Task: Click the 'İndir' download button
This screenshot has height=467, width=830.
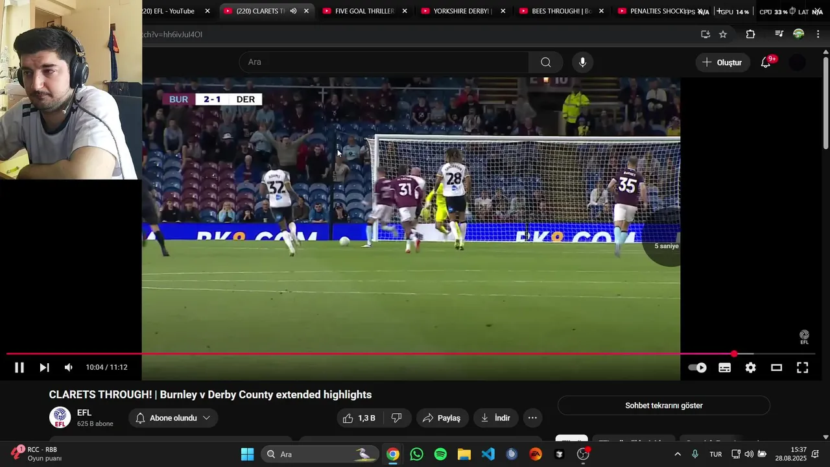Action: tap(495, 418)
